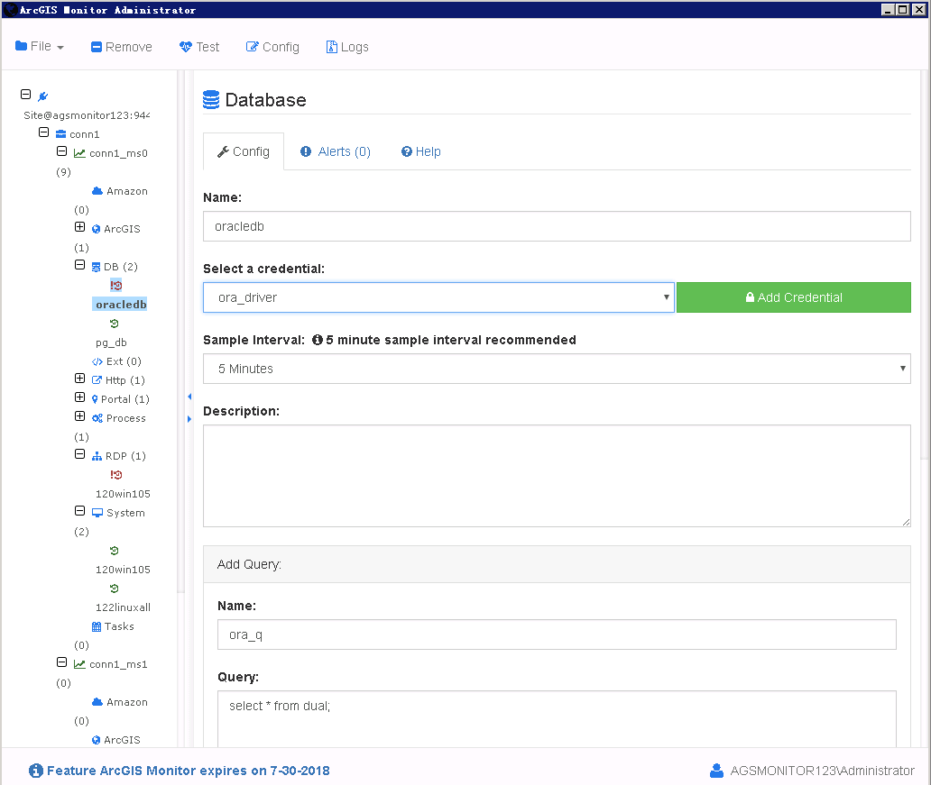
Task: Click the System monitor icon
Action: pyautogui.click(x=97, y=513)
